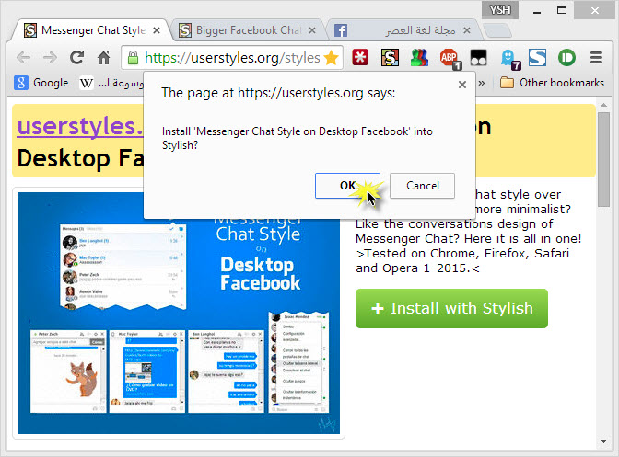Open the Ghostery ghost extension icon

click(x=509, y=59)
